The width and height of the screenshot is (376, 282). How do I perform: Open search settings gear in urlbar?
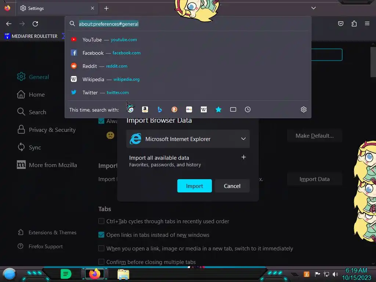tap(304, 109)
